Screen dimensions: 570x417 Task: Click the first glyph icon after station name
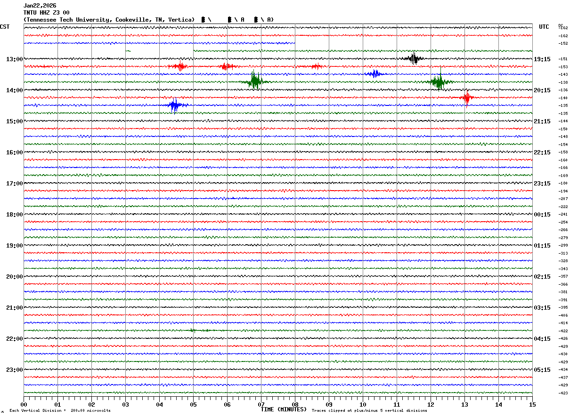pos(203,20)
